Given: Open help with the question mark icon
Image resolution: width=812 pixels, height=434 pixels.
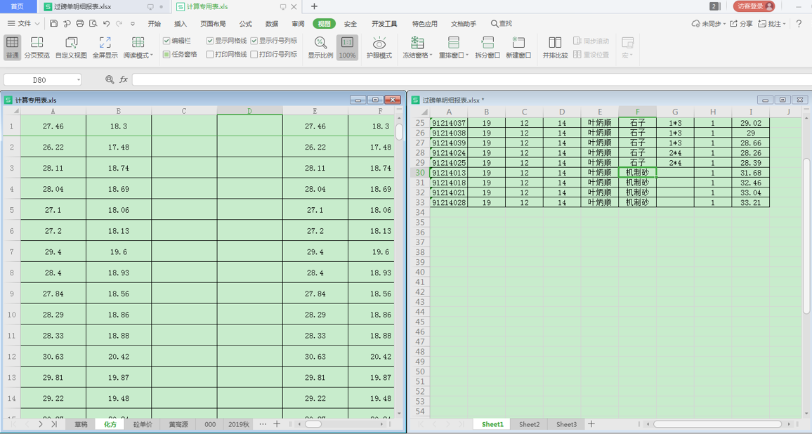Looking at the screenshot, I should click(x=799, y=23).
